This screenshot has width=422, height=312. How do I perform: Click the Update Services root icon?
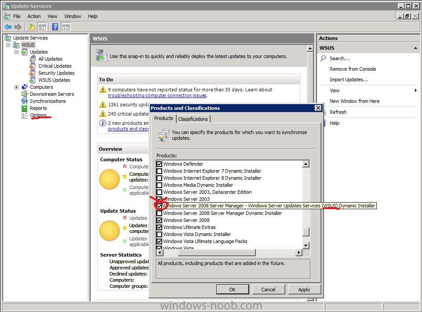pyautogui.click(x=8, y=38)
